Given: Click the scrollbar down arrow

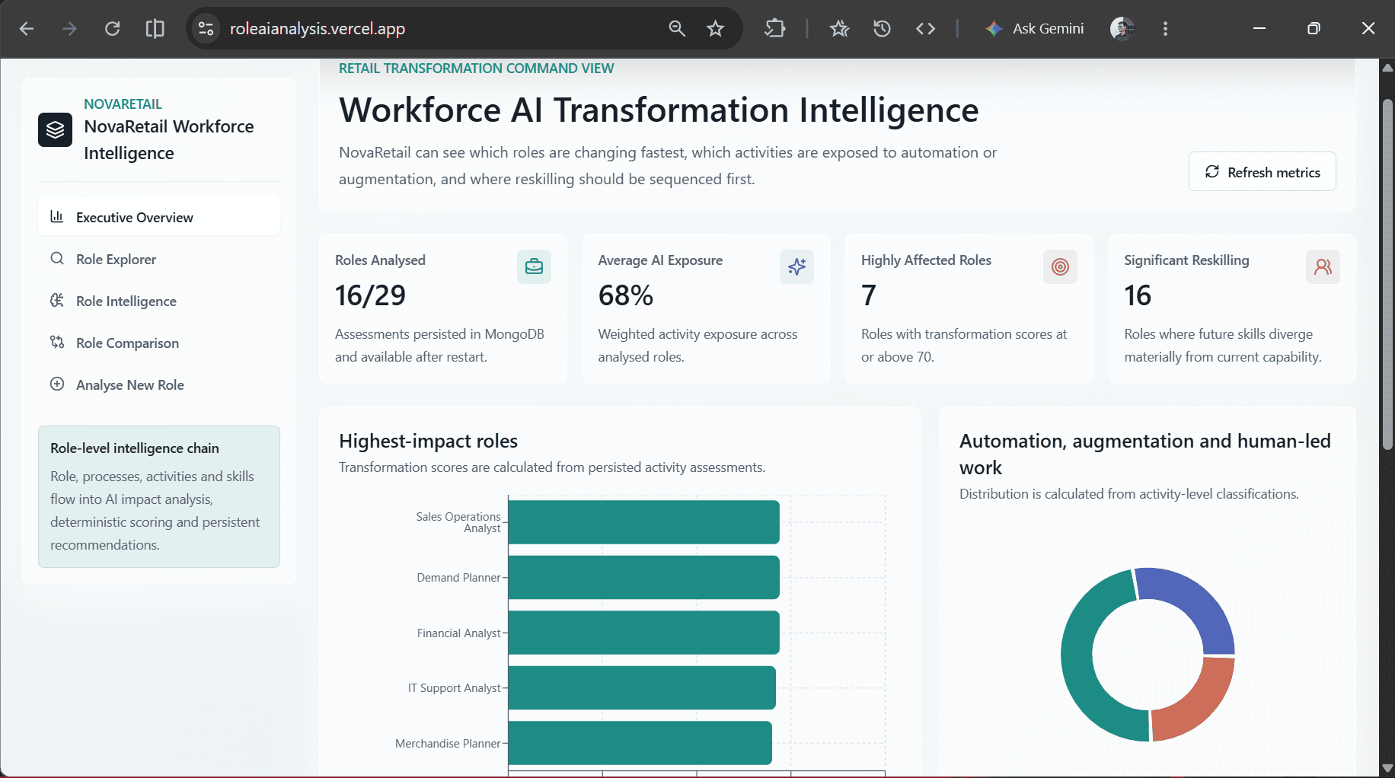Looking at the screenshot, I should (x=1387, y=768).
